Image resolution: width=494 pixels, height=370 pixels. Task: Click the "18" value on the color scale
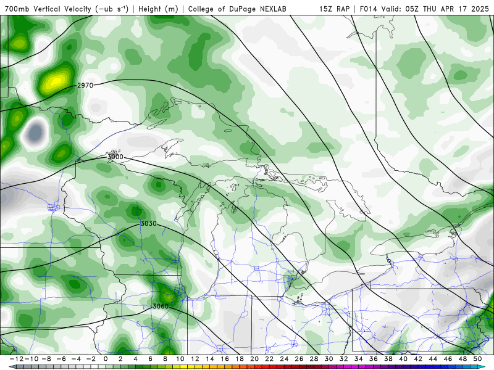tap(240, 359)
